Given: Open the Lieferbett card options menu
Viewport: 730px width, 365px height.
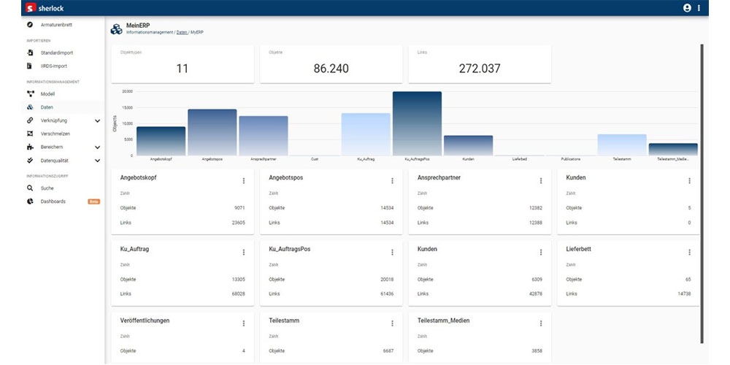Looking at the screenshot, I should tap(690, 252).
